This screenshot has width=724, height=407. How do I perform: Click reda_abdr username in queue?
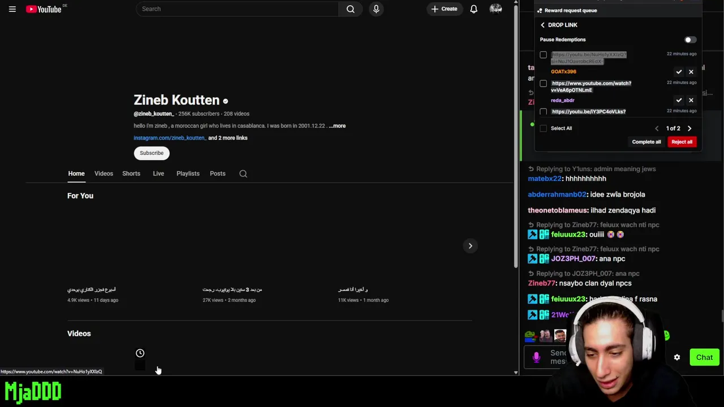563,100
